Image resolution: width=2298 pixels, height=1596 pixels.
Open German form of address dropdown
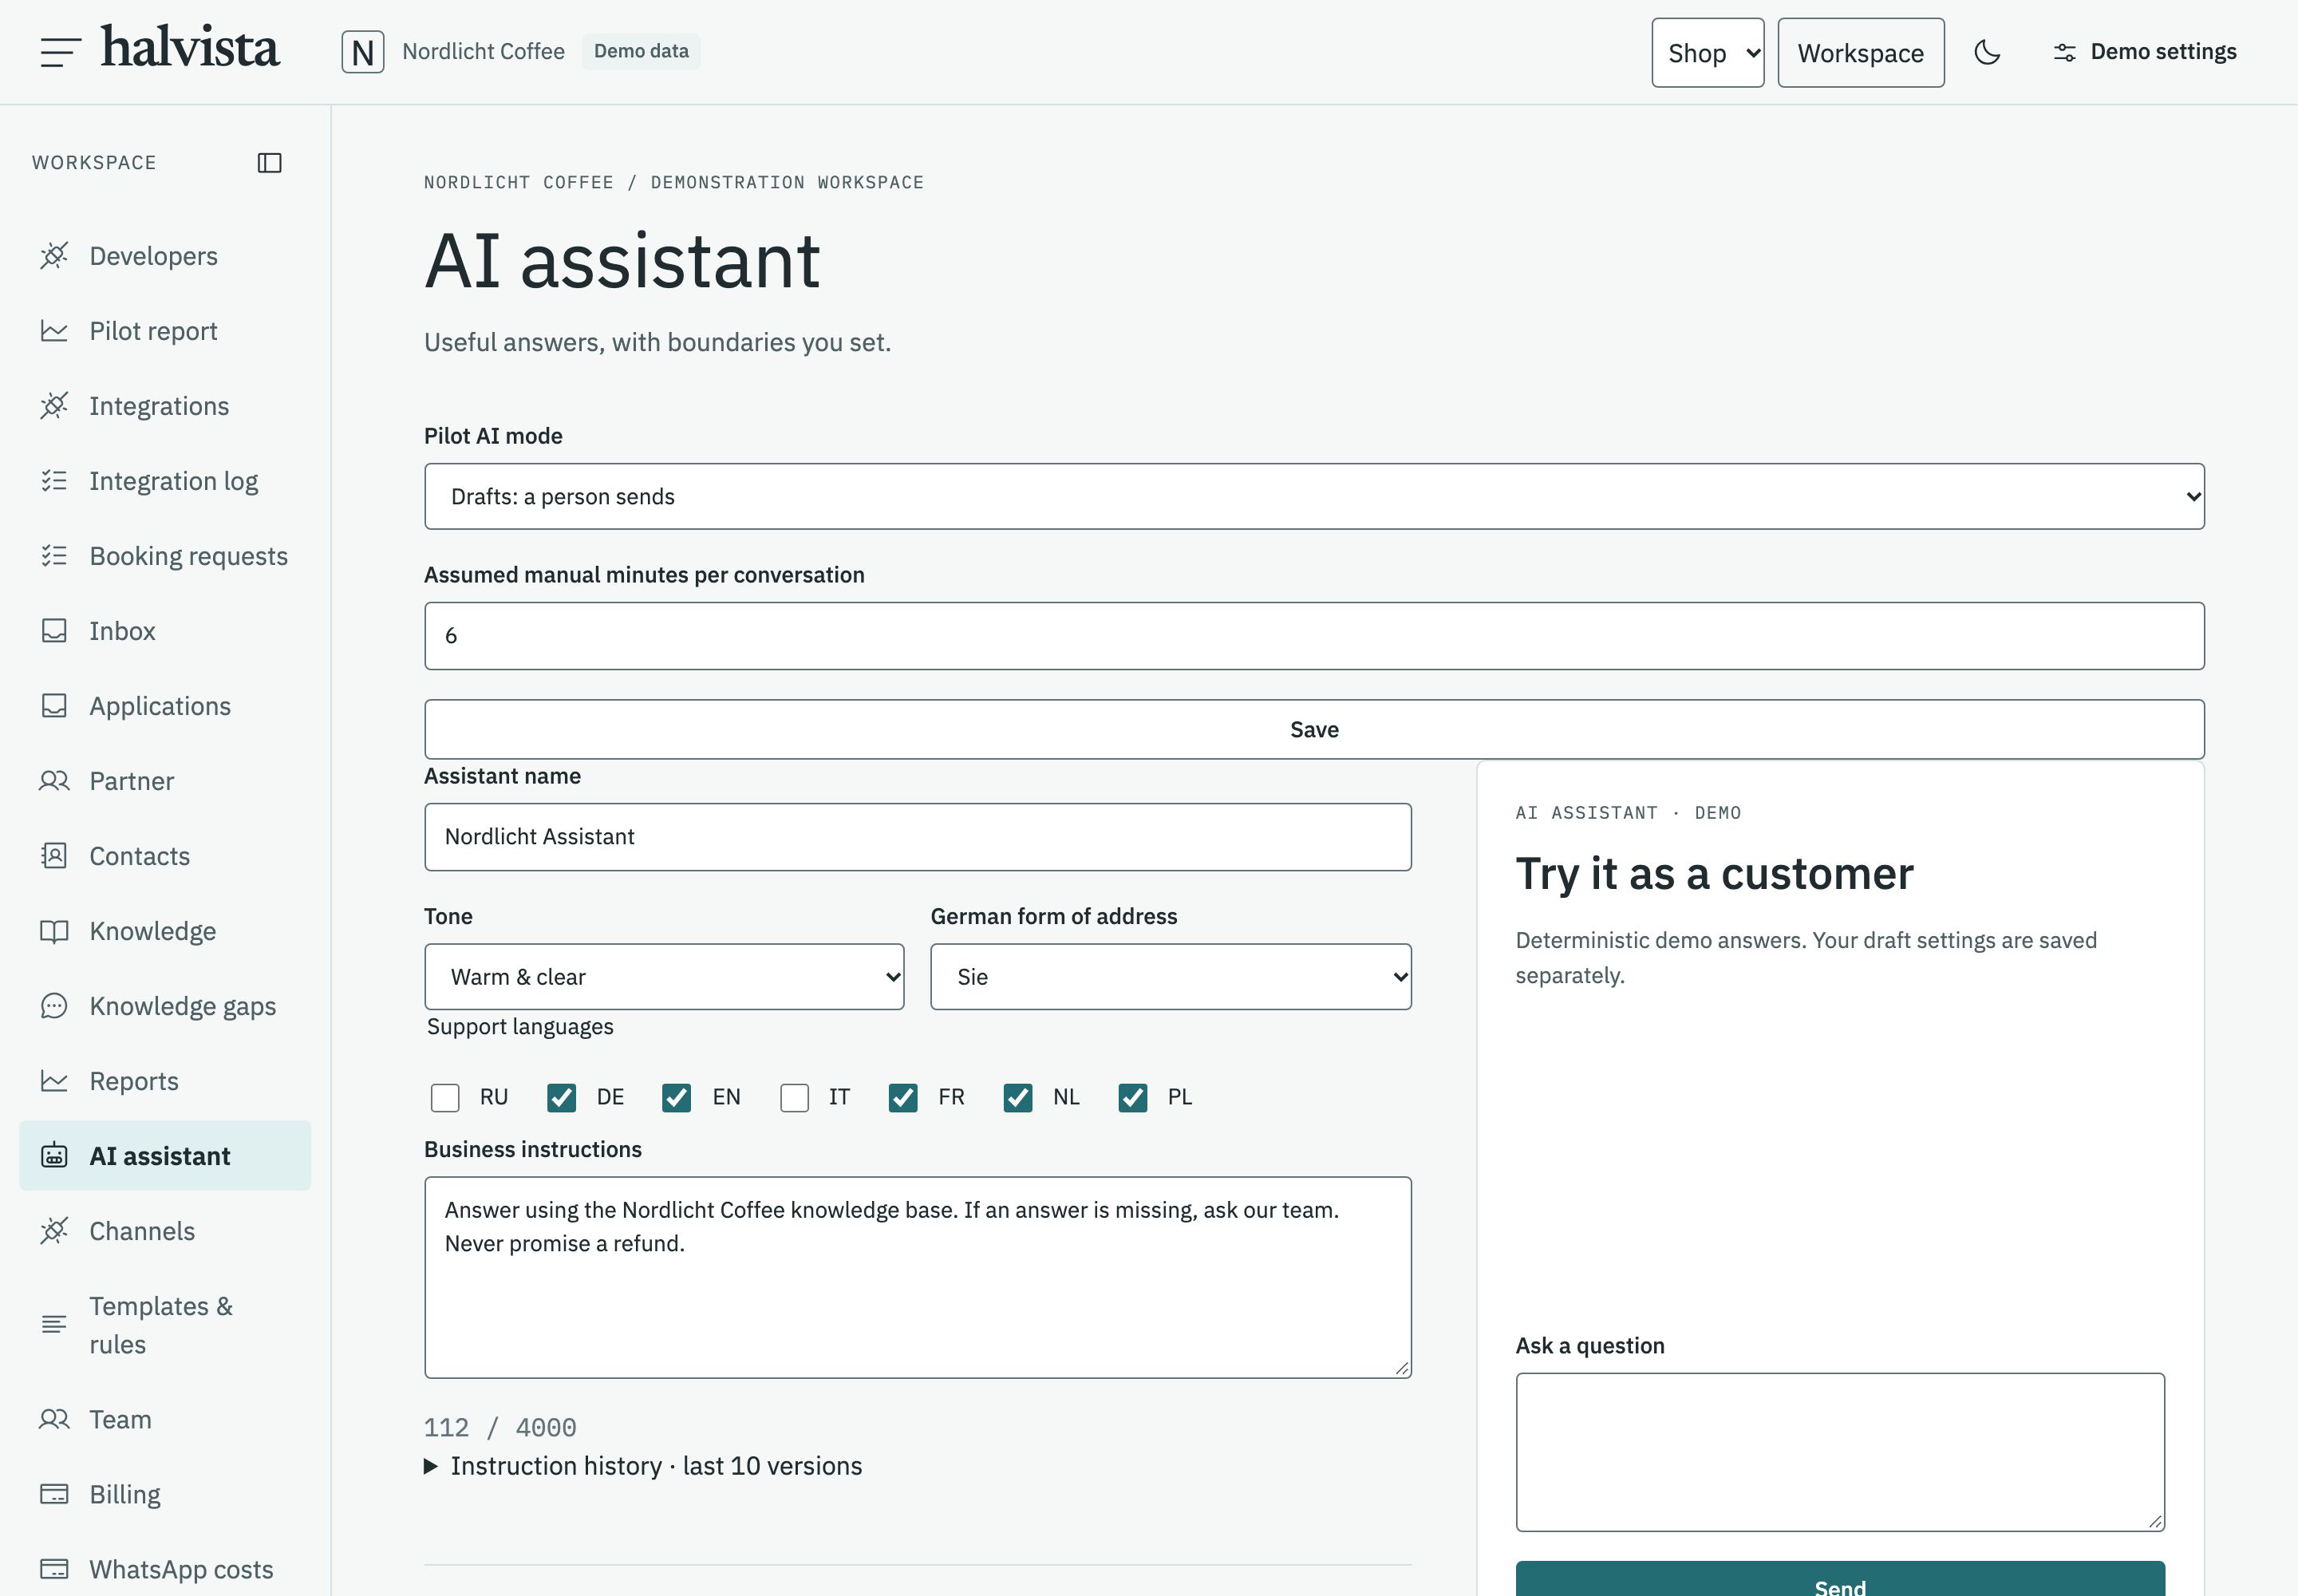pyautogui.click(x=1171, y=977)
